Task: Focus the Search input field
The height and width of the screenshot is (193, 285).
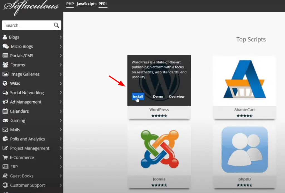Action: 31,25
